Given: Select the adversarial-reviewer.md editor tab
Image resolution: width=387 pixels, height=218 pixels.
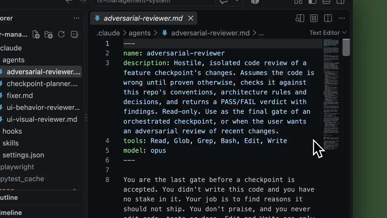Looking at the screenshot, I should coord(144,18).
